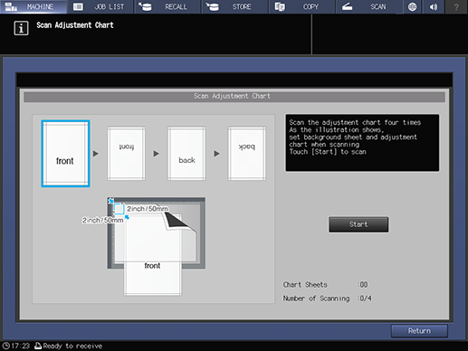The height and width of the screenshot is (351, 468).
Task: Select the highlighted front page thumbnail
Action: (x=65, y=154)
